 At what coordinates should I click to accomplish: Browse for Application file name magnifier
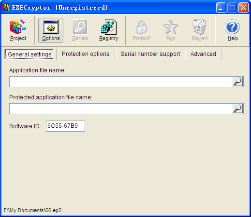click(x=237, y=82)
